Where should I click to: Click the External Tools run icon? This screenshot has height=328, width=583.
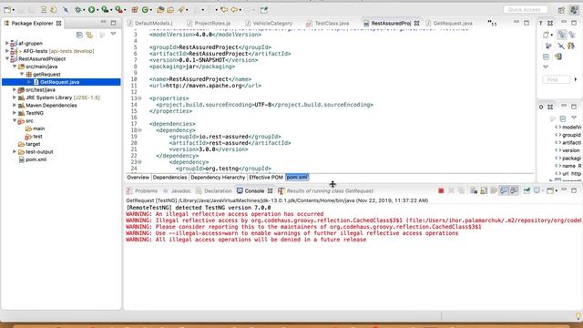coord(118,10)
